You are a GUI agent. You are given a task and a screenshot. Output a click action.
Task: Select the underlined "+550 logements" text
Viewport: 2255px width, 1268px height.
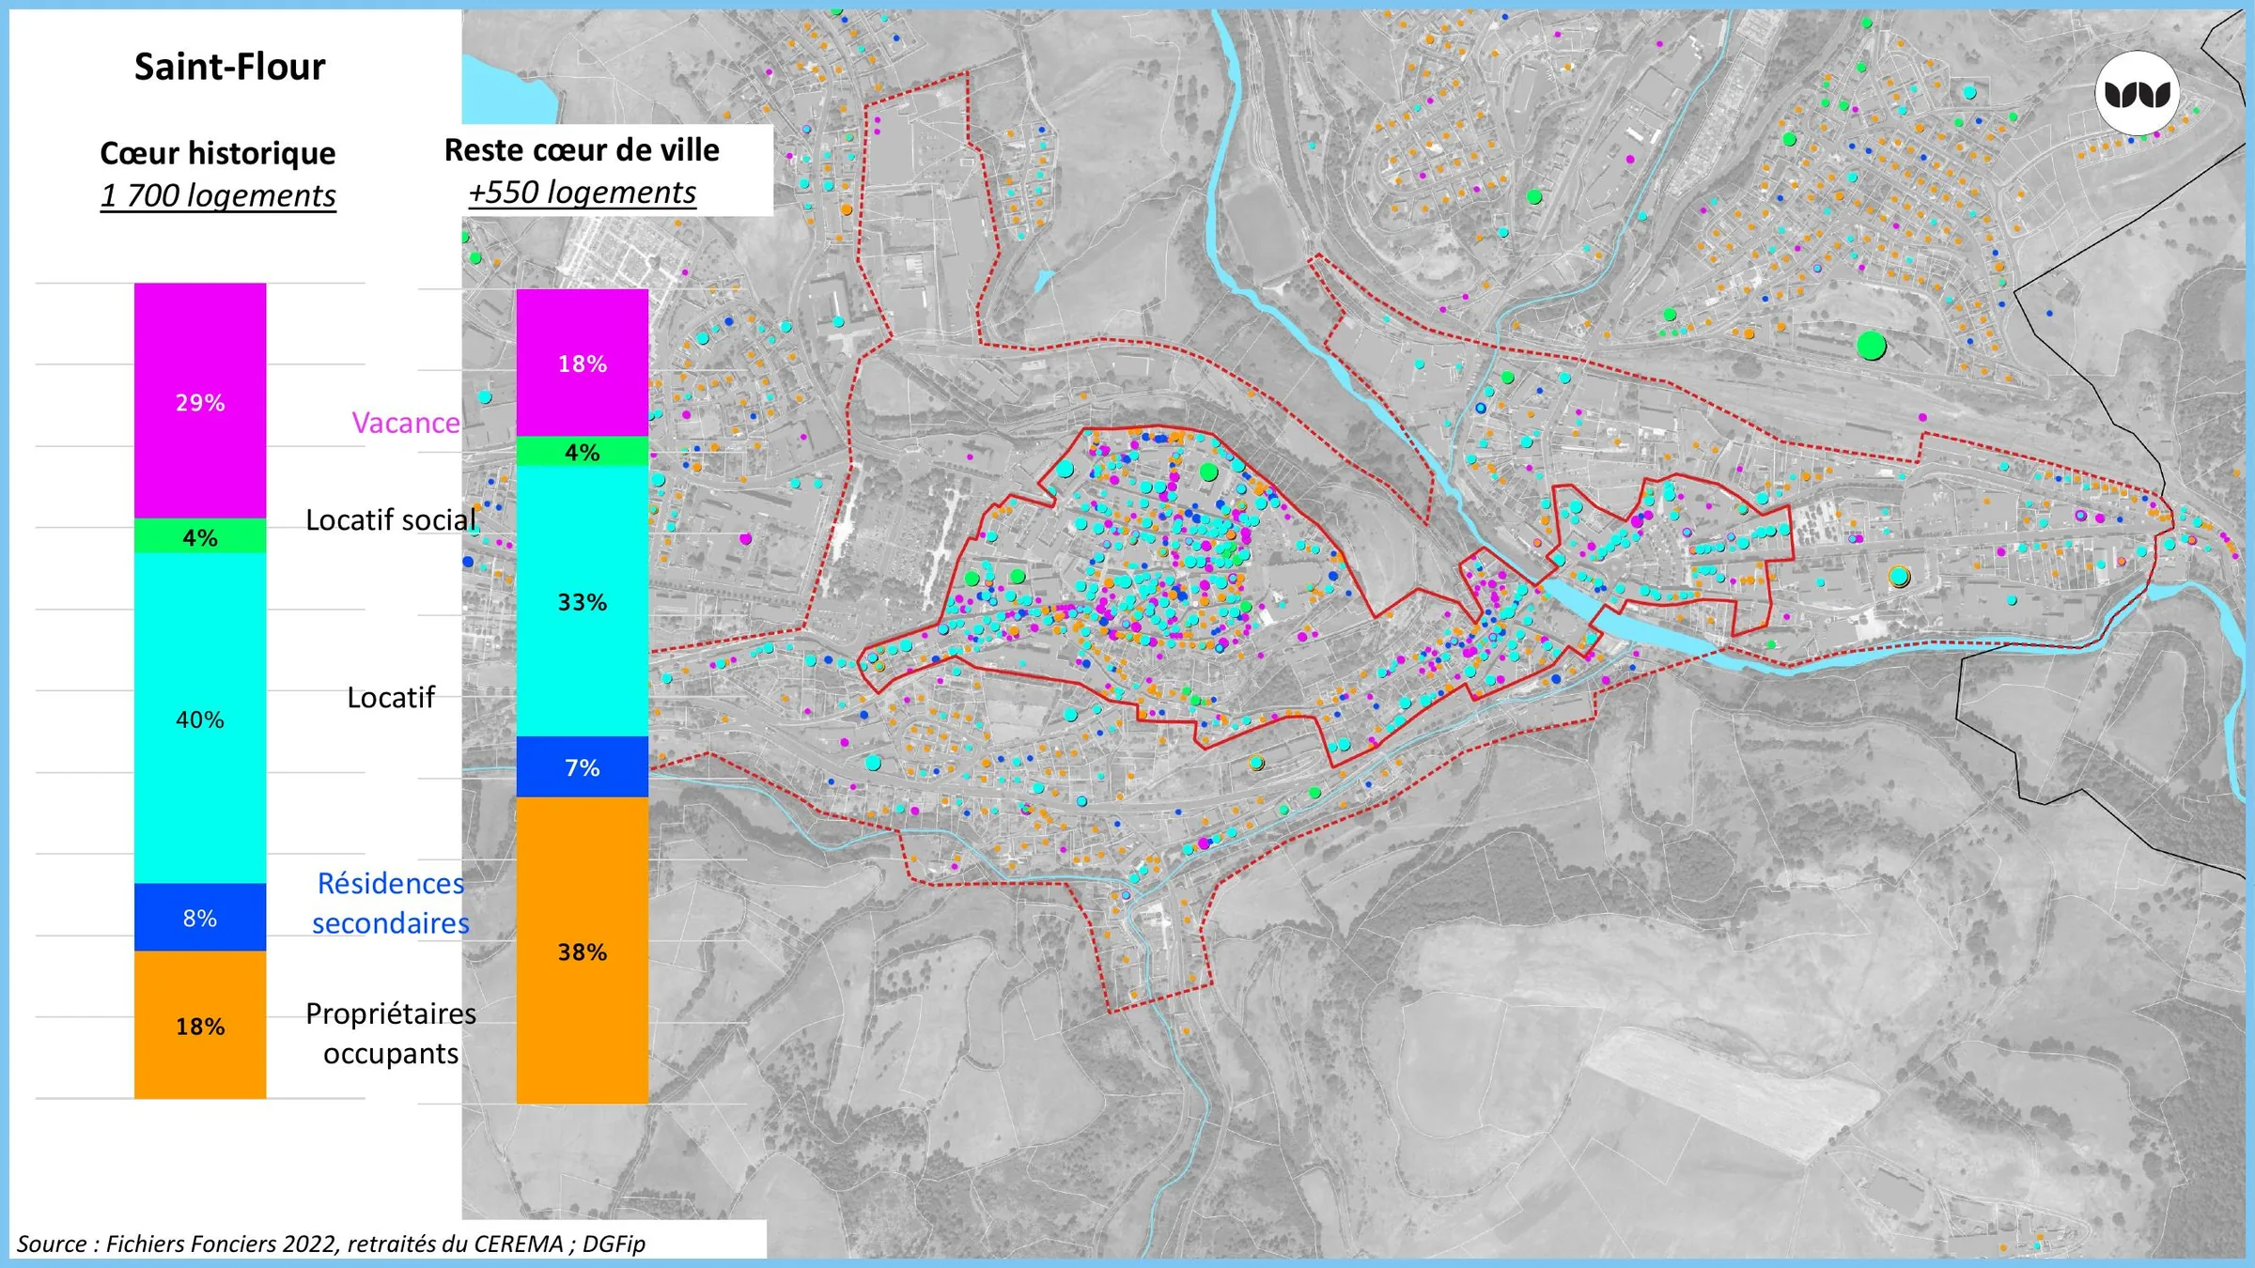582,193
